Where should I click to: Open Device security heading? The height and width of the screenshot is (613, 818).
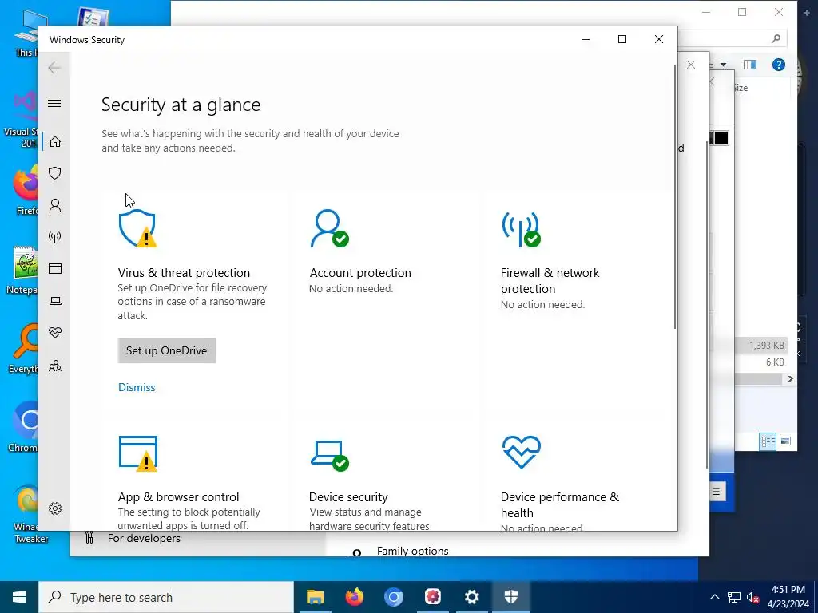click(348, 496)
